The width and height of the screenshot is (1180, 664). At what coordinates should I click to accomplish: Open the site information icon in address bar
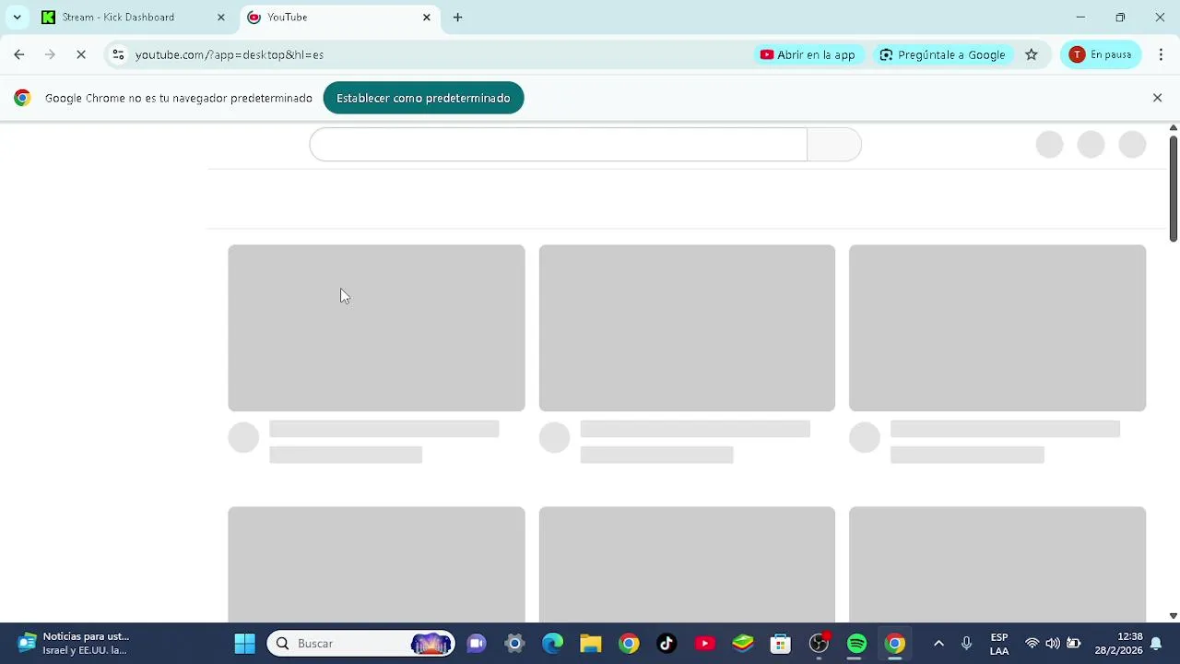[118, 54]
